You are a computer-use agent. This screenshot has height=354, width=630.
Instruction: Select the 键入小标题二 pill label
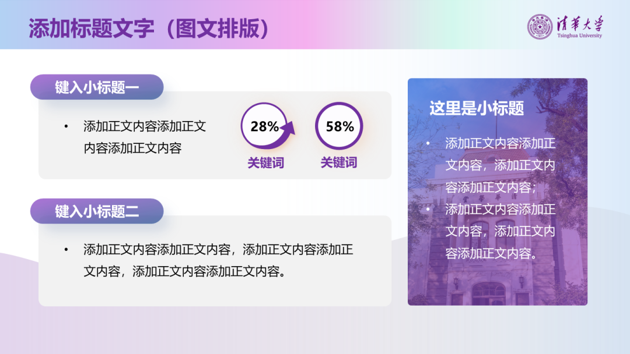[97, 211]
